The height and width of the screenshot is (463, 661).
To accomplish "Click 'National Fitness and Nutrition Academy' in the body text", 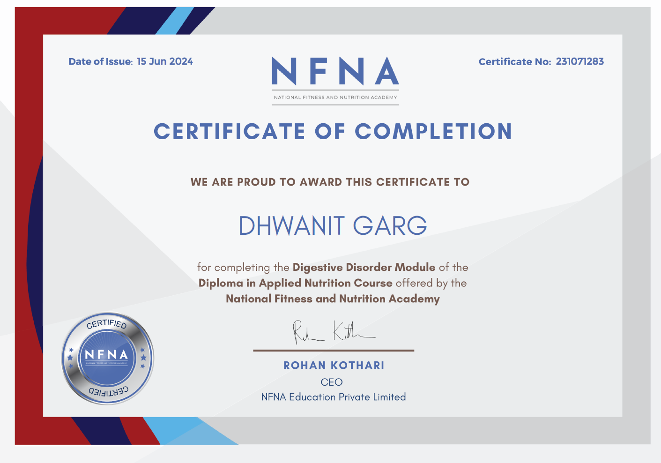I will pyautogui.click(x=333, y=299).
